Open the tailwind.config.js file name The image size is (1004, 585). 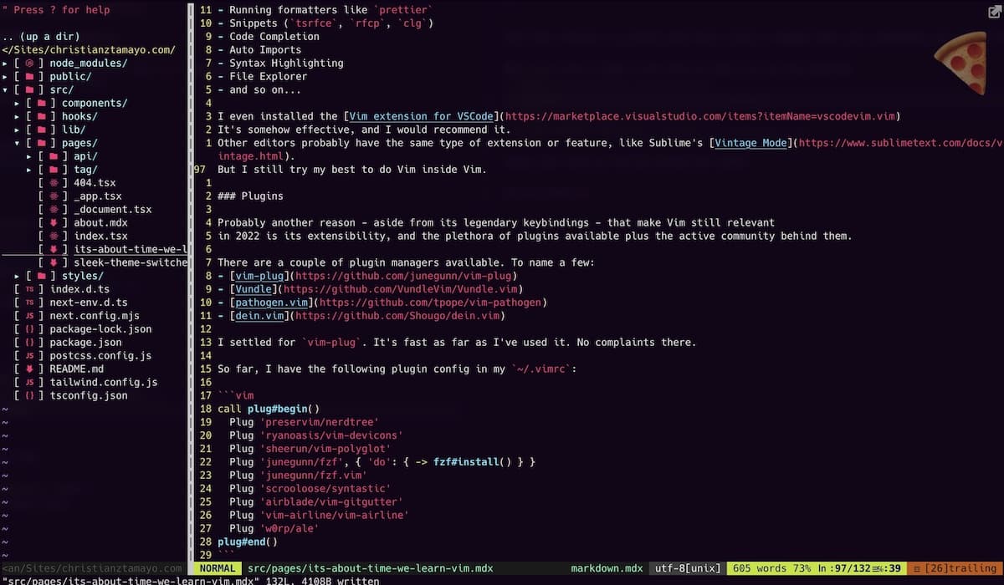[103, 382]
